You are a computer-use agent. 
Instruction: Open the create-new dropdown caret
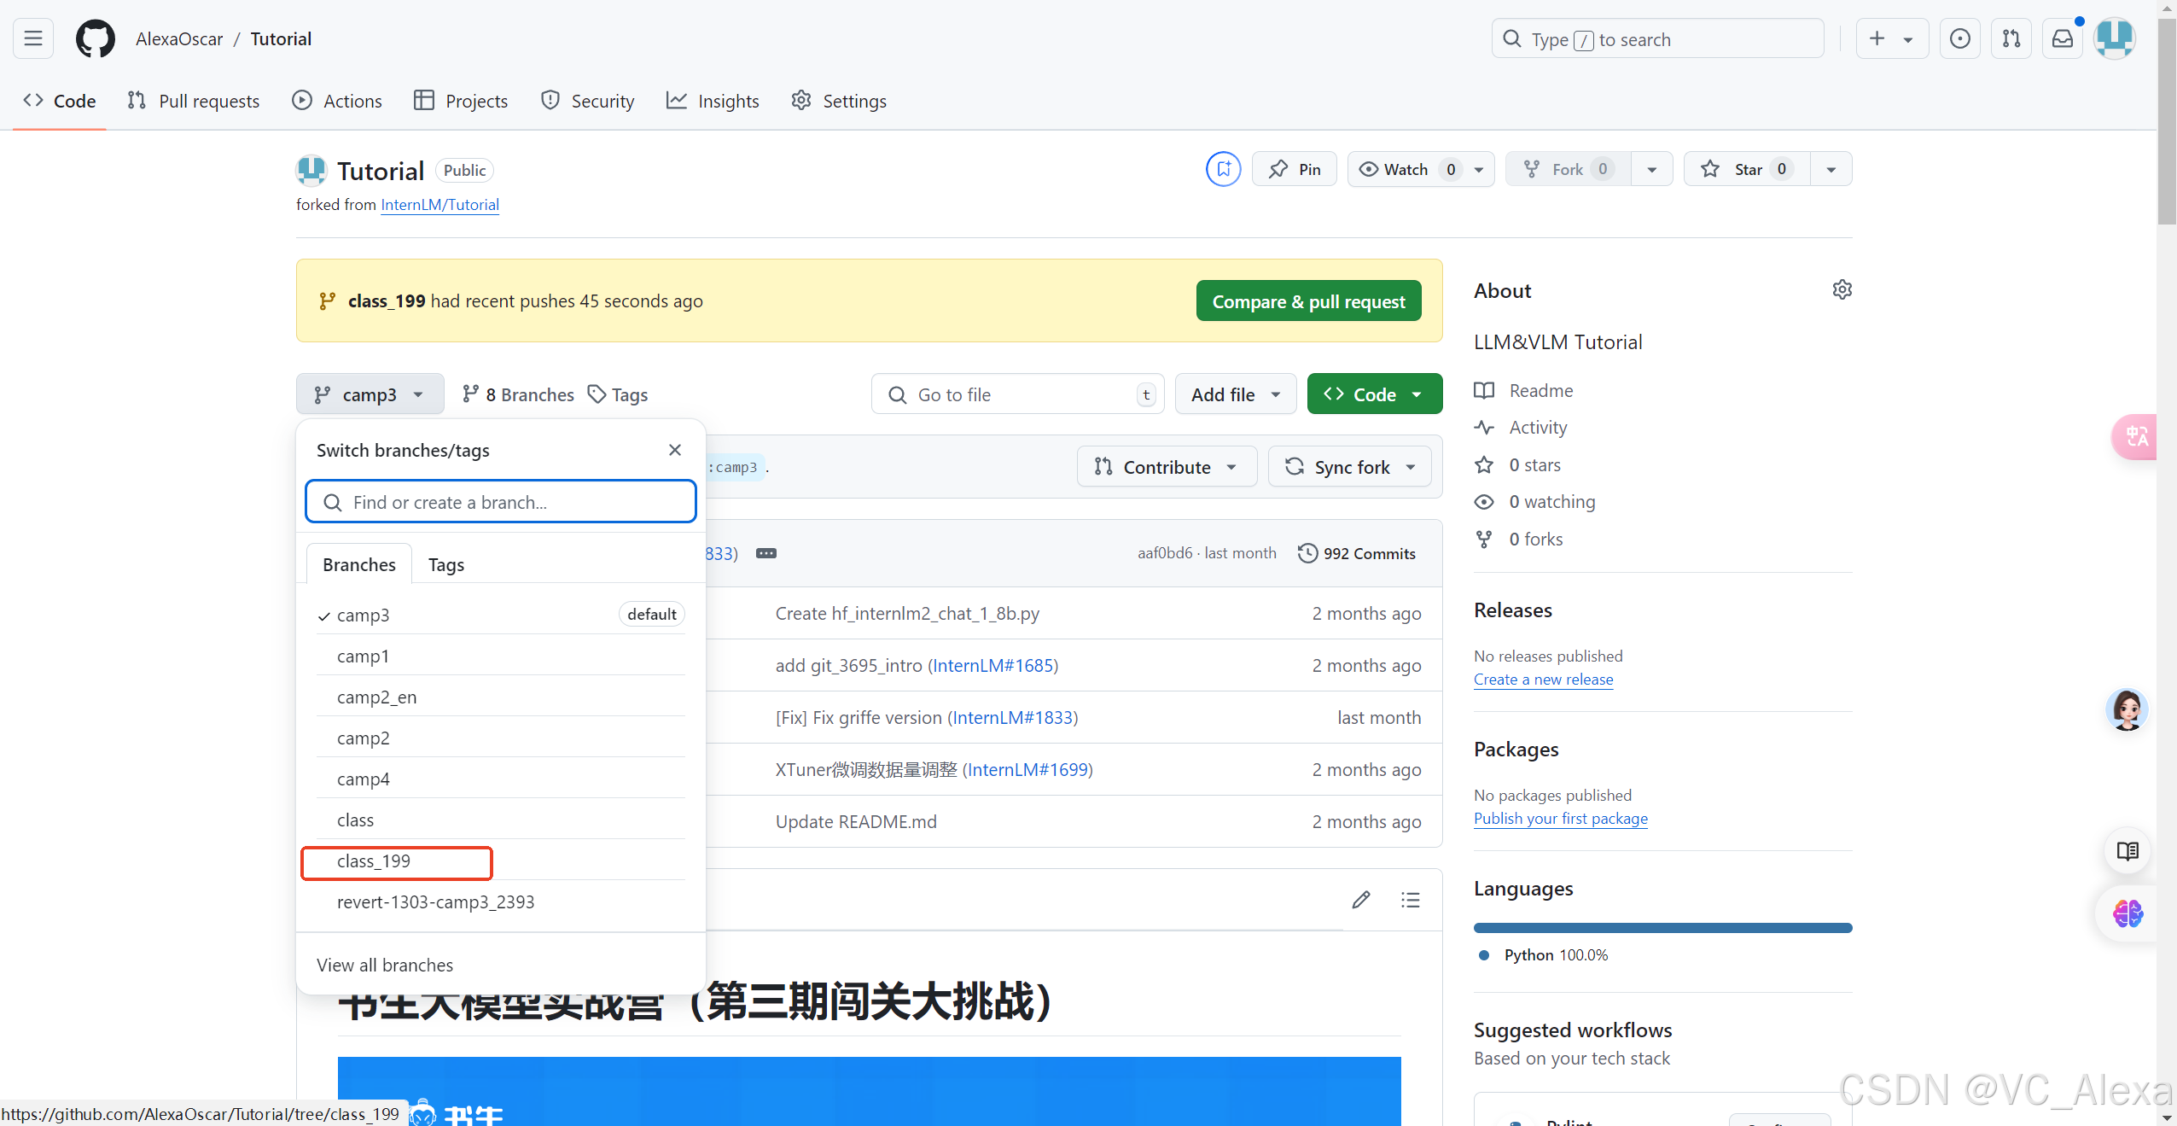pyautogui.click(x=1908, y=39)
